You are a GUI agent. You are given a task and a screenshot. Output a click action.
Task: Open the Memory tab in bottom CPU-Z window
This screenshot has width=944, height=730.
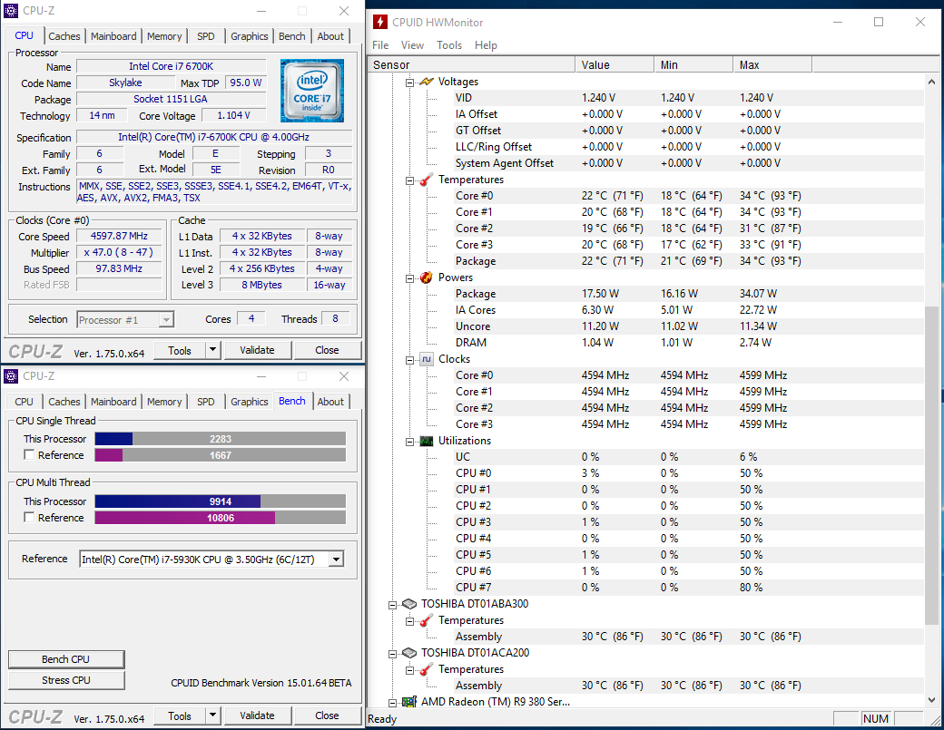(x=164, y=402)
